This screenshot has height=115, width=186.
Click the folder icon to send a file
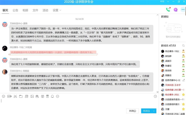coord(21,96)
